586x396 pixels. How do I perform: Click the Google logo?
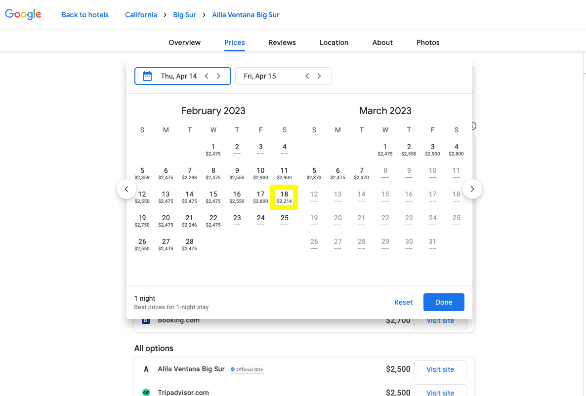click(x=23, y=15)
